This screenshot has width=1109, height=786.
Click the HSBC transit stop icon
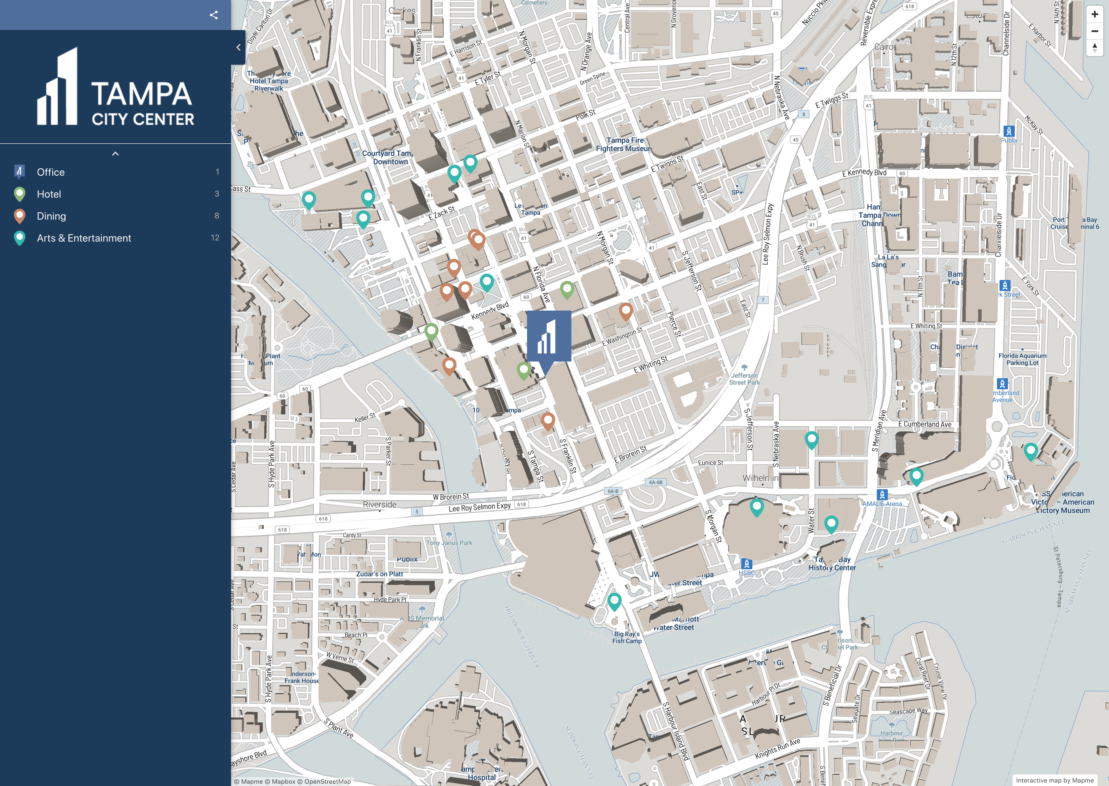click(x=746, y=564)
